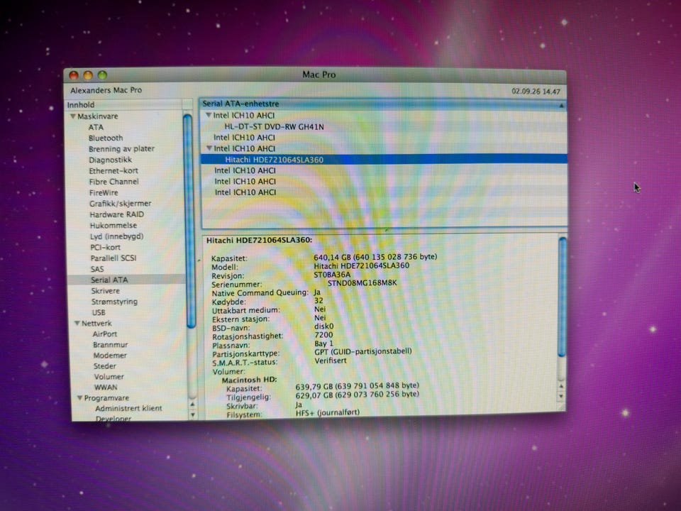Click the BSD-navn value disk0
This screenshot has width=681, height=511.
[324, 326]
